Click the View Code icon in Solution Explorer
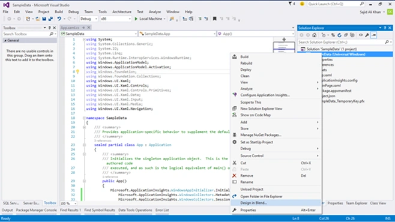The height and width of the screenshot is (222, 395). click(361, 35)
